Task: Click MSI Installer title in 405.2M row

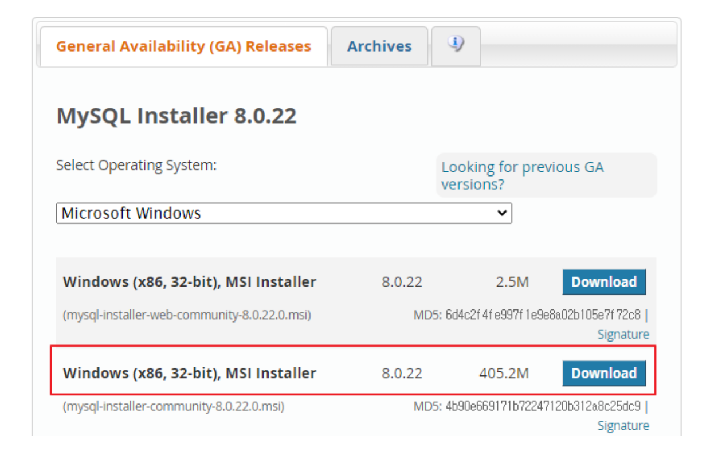Action: 190,373
